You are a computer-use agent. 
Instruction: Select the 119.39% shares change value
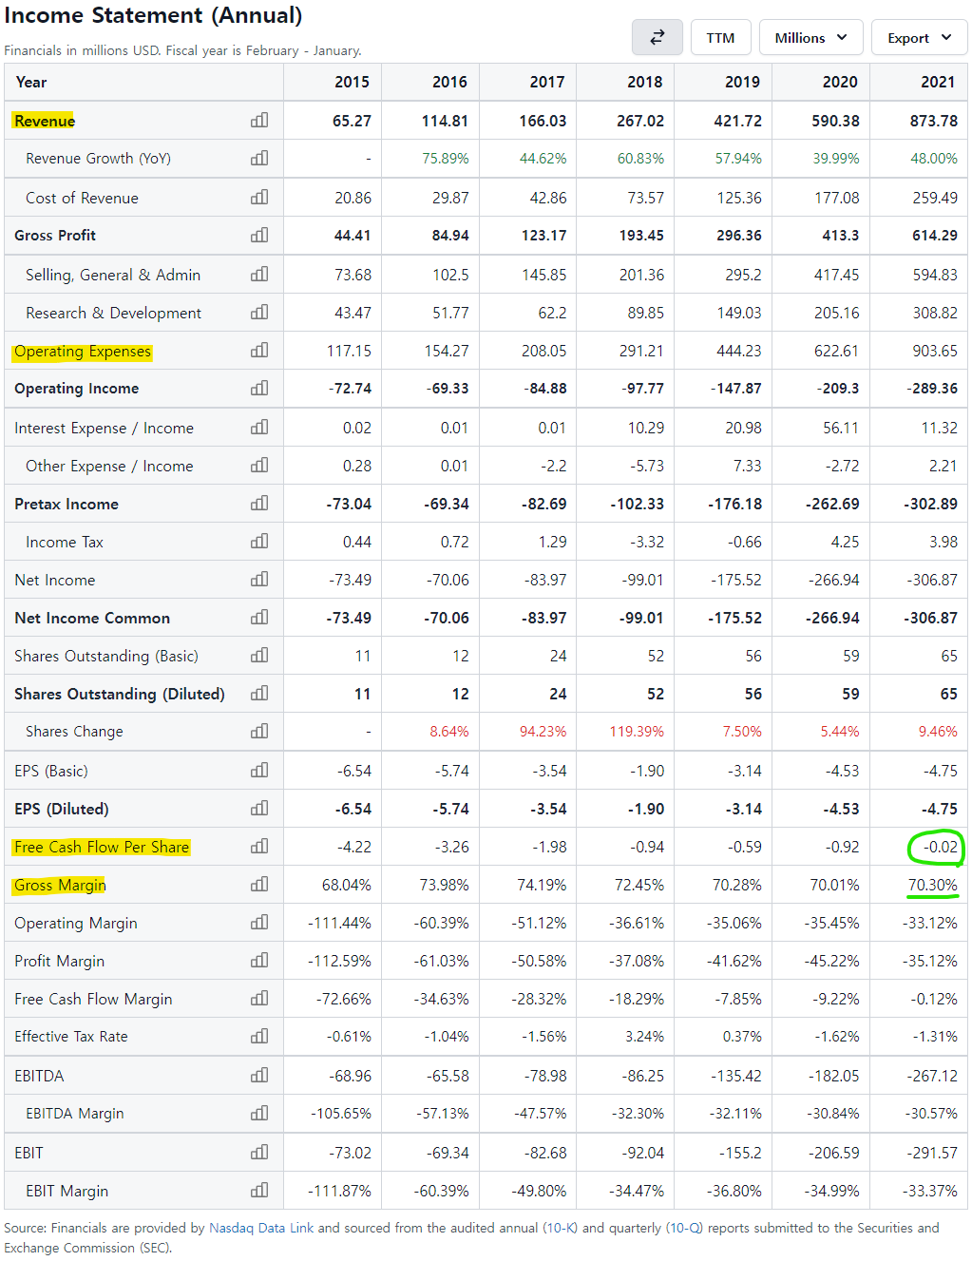tap(637, 732)
